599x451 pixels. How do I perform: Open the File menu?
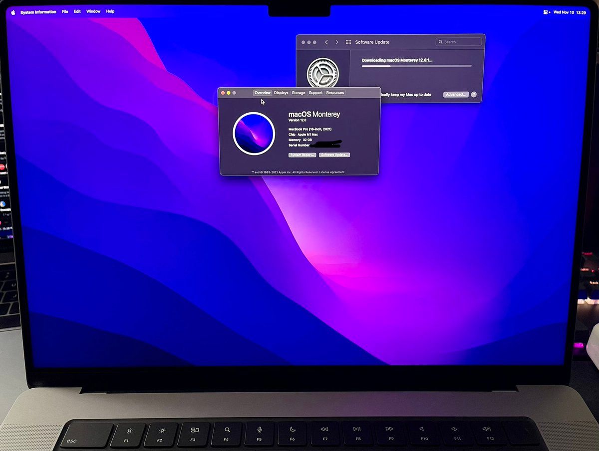tap(65, 11)
